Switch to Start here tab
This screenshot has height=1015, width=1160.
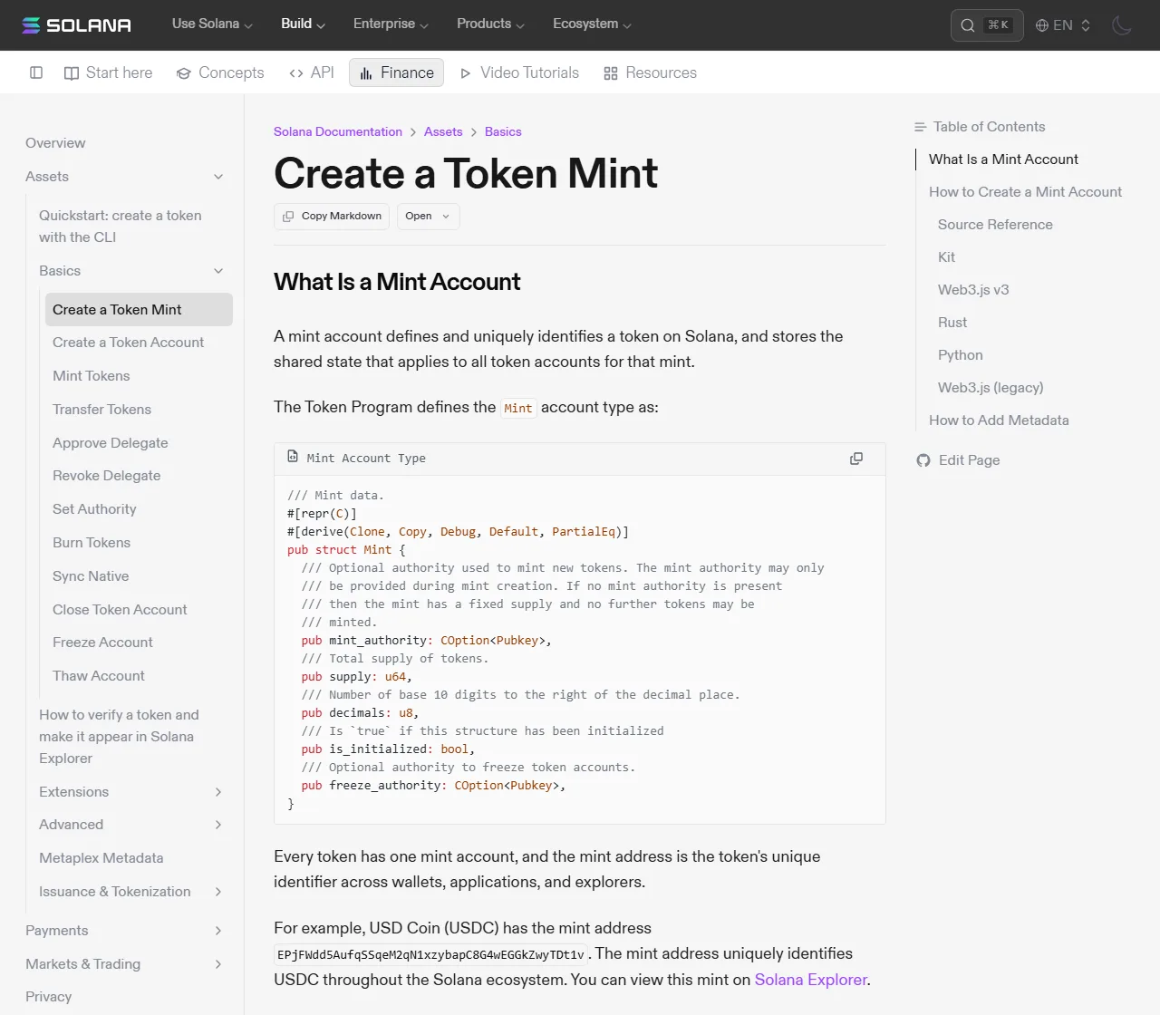tap(109, 72)
